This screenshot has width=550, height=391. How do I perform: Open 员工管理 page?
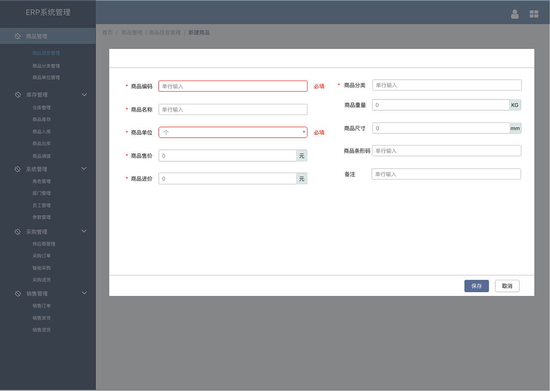tap(42, 206)
